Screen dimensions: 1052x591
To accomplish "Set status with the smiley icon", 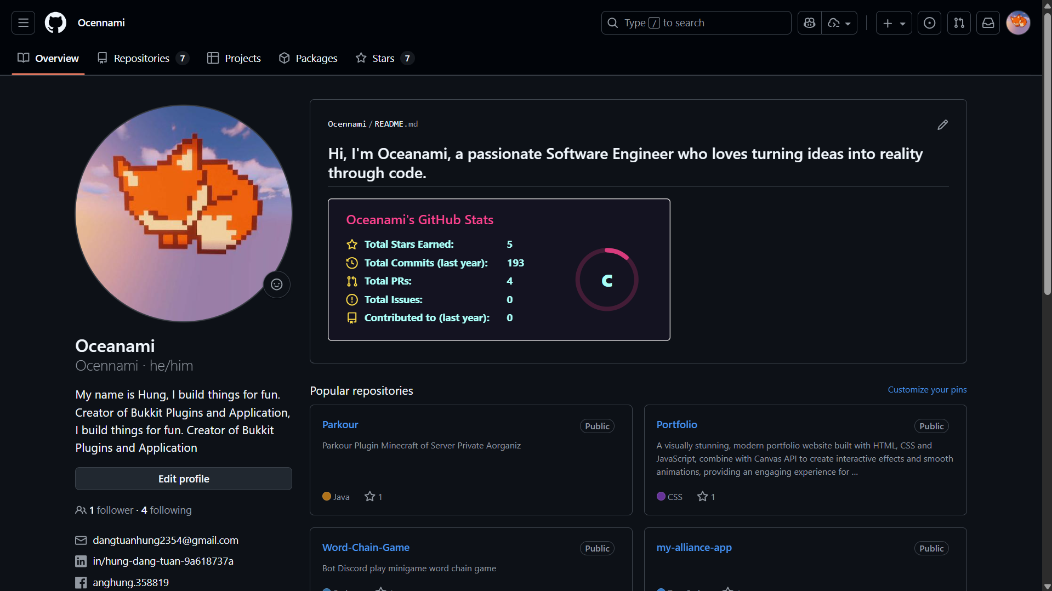I will point(277,285).
